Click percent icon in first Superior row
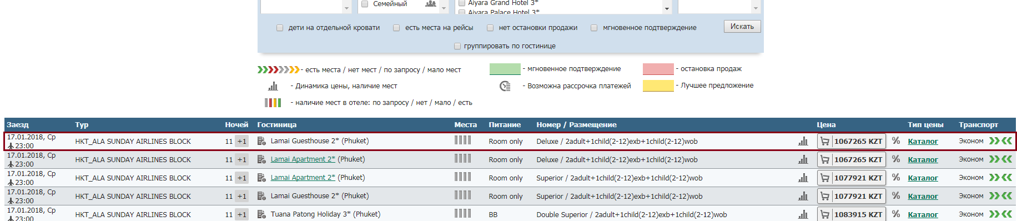Image resolution: width=1017 pixels, height=221 pixels. coord(895,178)
